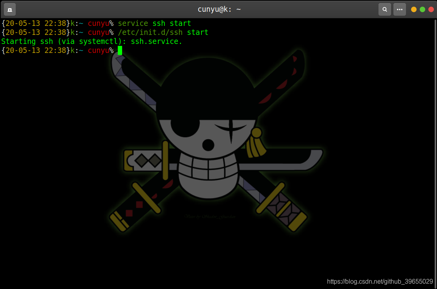Open a new terminal tab with the header icon
This screenshot has height=289, width=437.
tap(10, 9)
